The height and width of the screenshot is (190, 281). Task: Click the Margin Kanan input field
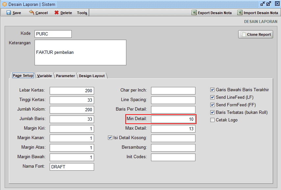[x=72, y=138]
